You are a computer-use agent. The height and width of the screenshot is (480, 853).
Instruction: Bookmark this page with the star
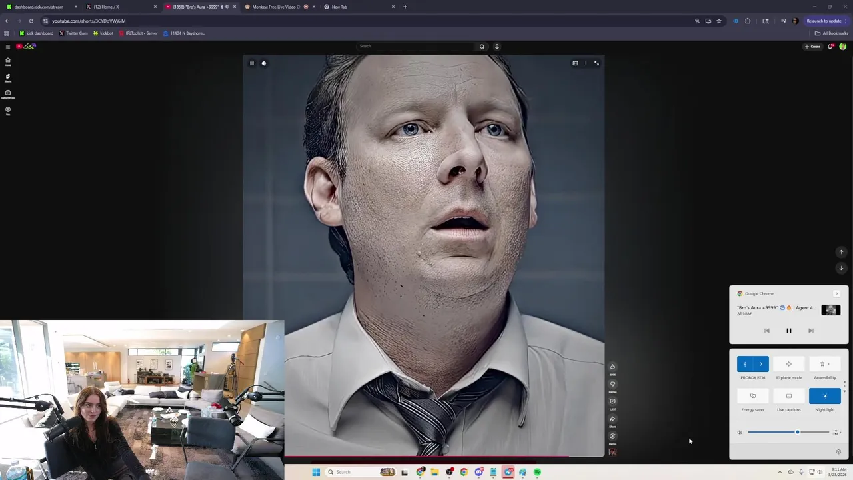point(719,21)
